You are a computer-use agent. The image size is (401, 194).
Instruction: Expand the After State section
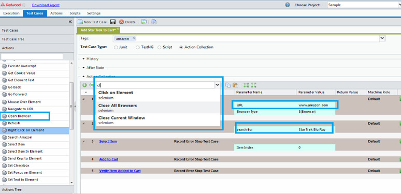(83, 68)
